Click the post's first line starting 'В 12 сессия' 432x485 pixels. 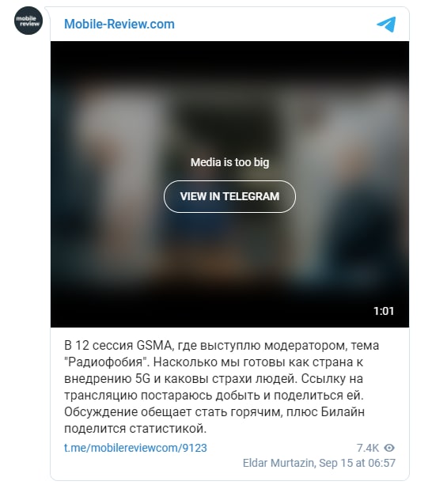tap(222, 345)
